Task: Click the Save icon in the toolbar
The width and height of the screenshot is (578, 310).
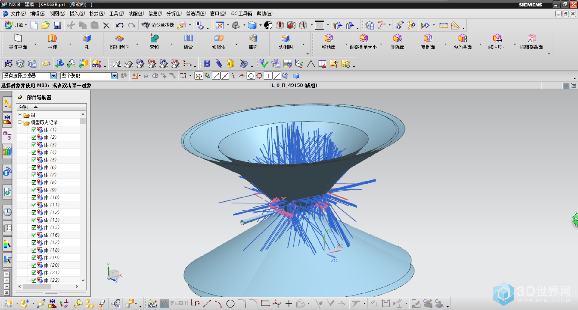Action: pyautogui.click(x=57, y=25)
